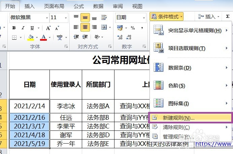
Task: Toggle italic formatting
Action: 23,28
